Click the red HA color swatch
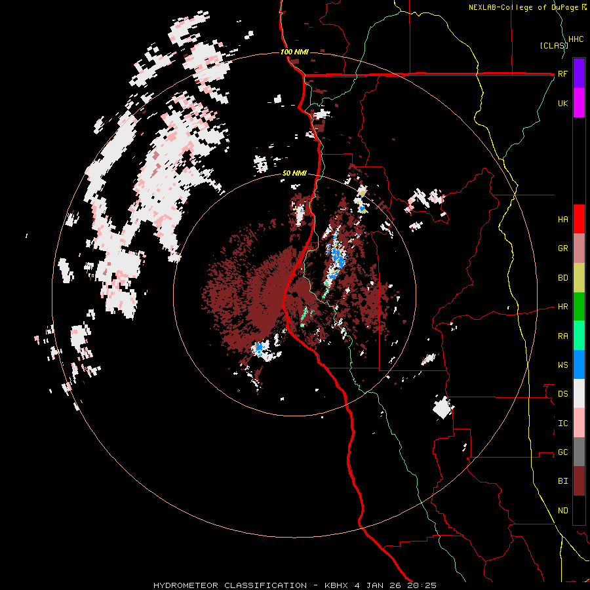The height and width of the screenshot is (590, 590). (x=579, y=219)
